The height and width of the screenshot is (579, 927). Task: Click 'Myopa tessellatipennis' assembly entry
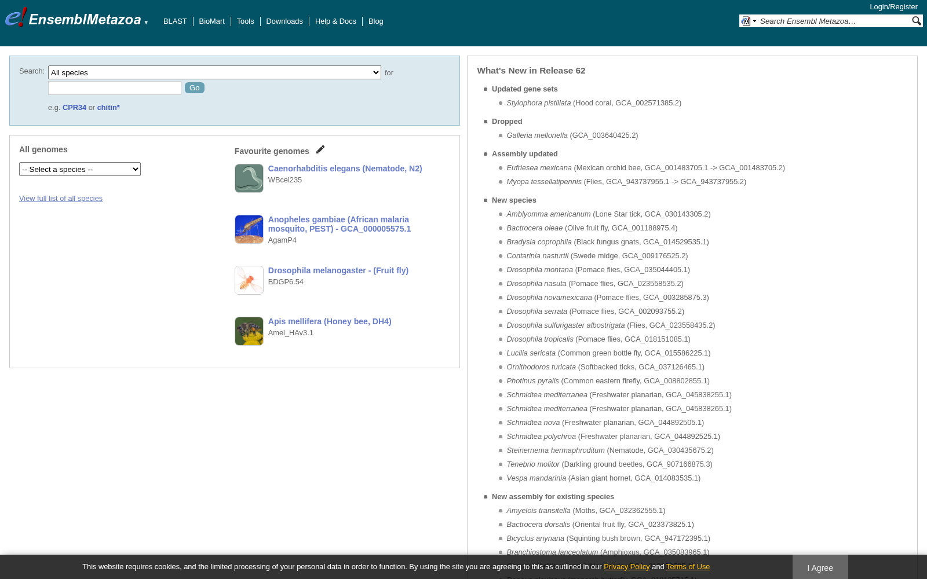tap(626, 182)
